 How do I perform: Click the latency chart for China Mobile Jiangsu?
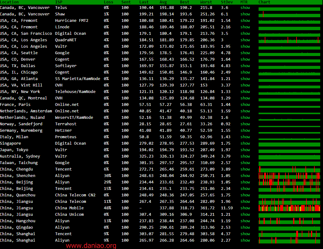pyautogui.click(x=289, y=208)
